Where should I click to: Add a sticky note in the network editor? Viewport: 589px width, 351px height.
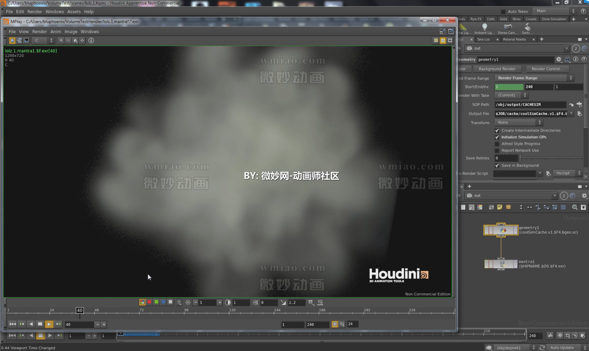pos(500,207)
